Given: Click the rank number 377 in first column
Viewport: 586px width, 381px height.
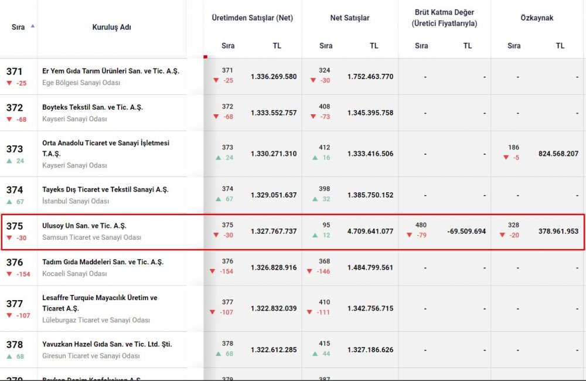Looking at the screenshot, I should (15, 303).
